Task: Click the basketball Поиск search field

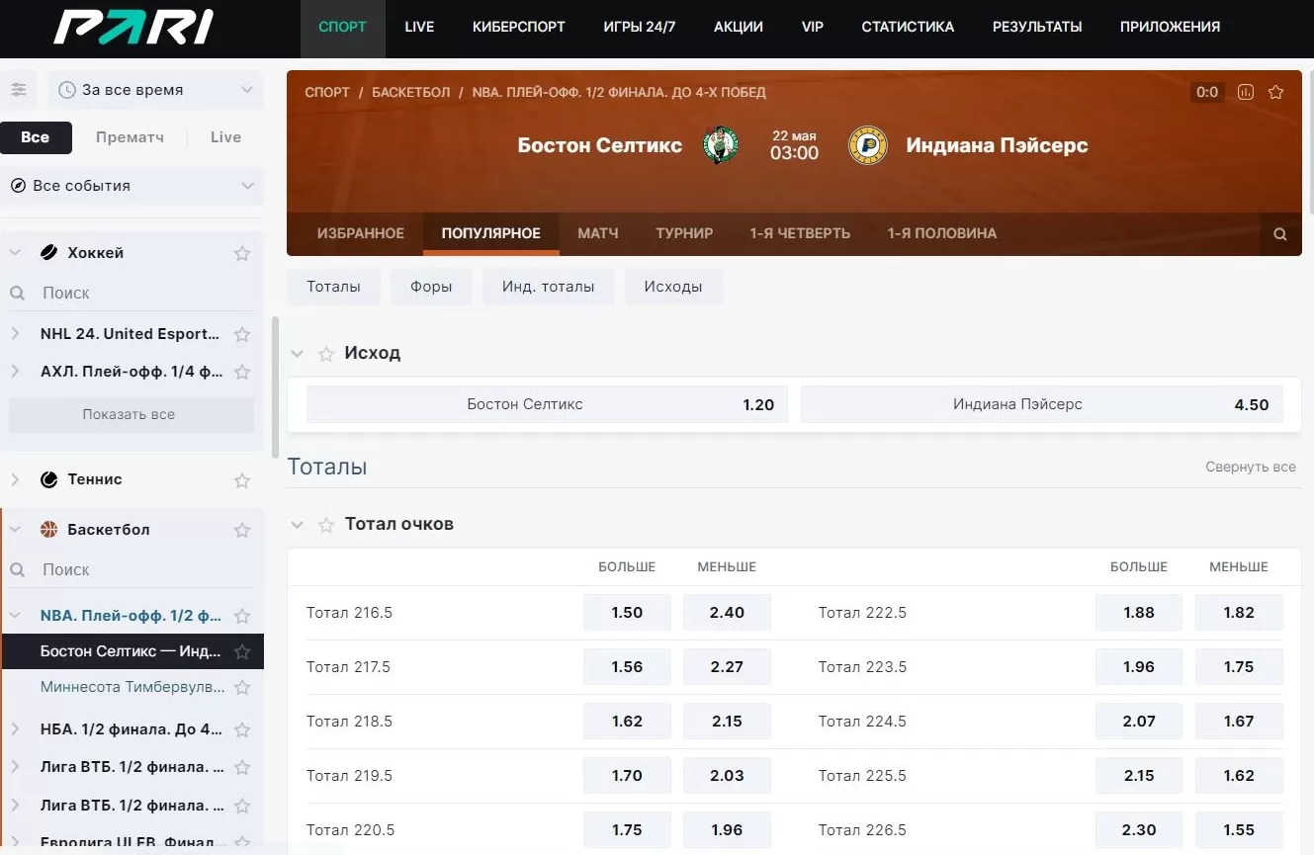Action: [x=138, y=570]
